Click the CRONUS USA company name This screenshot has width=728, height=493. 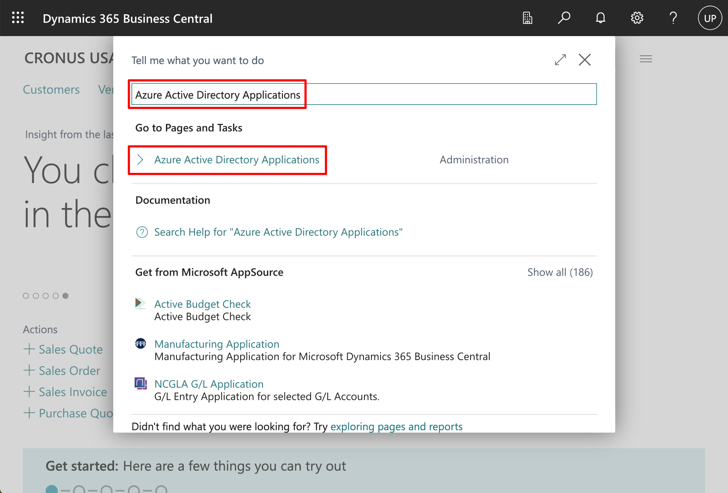(69, 58)
